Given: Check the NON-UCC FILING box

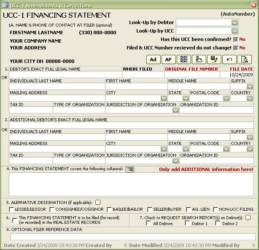Looking at the screenshot, I should [216, 209].
